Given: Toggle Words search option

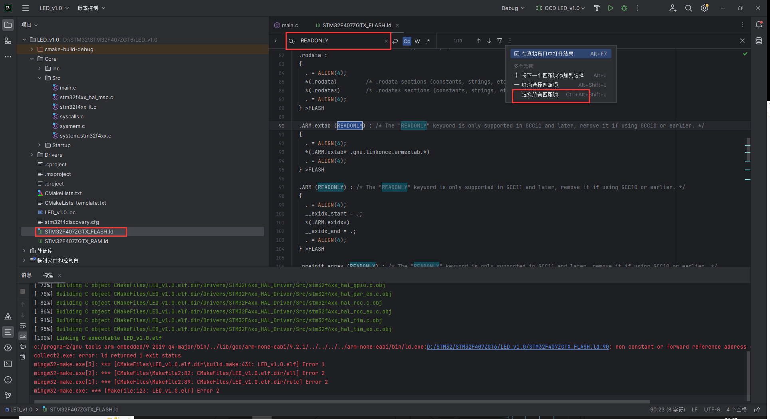Looking at the screenshot, I should coord(417,41).
